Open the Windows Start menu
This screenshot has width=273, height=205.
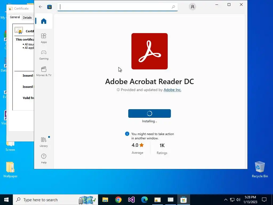tap(6, 200)
